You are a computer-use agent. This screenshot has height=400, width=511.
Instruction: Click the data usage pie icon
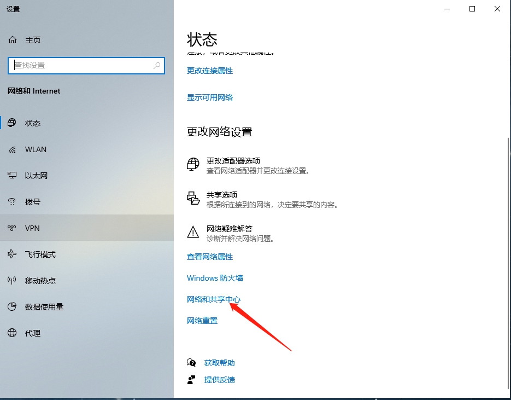coord(12,306)
